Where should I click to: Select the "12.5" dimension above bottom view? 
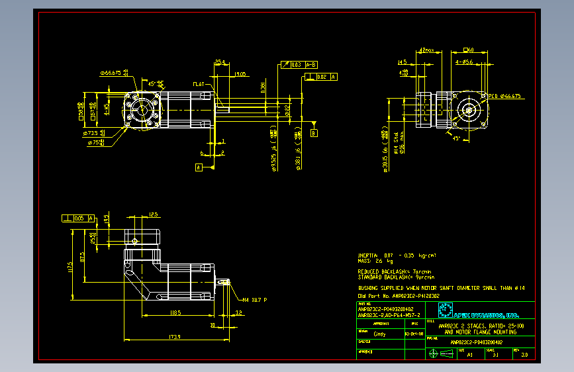(154, 214)
